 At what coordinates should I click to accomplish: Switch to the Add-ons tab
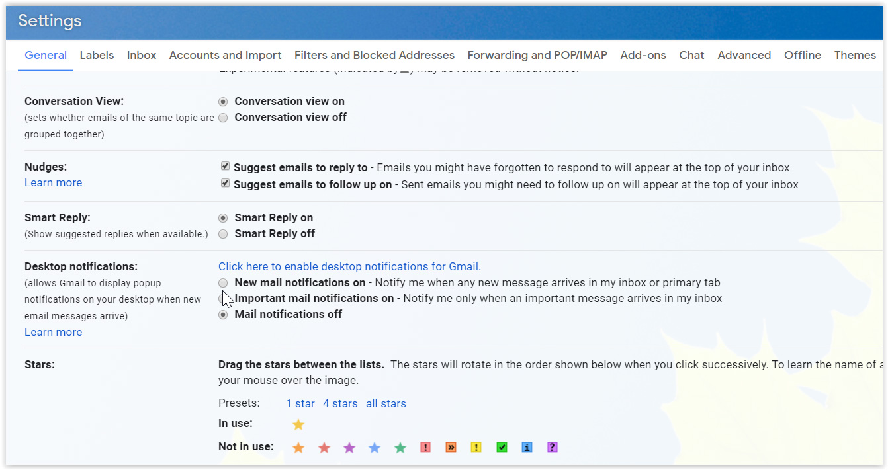point(643,56)
